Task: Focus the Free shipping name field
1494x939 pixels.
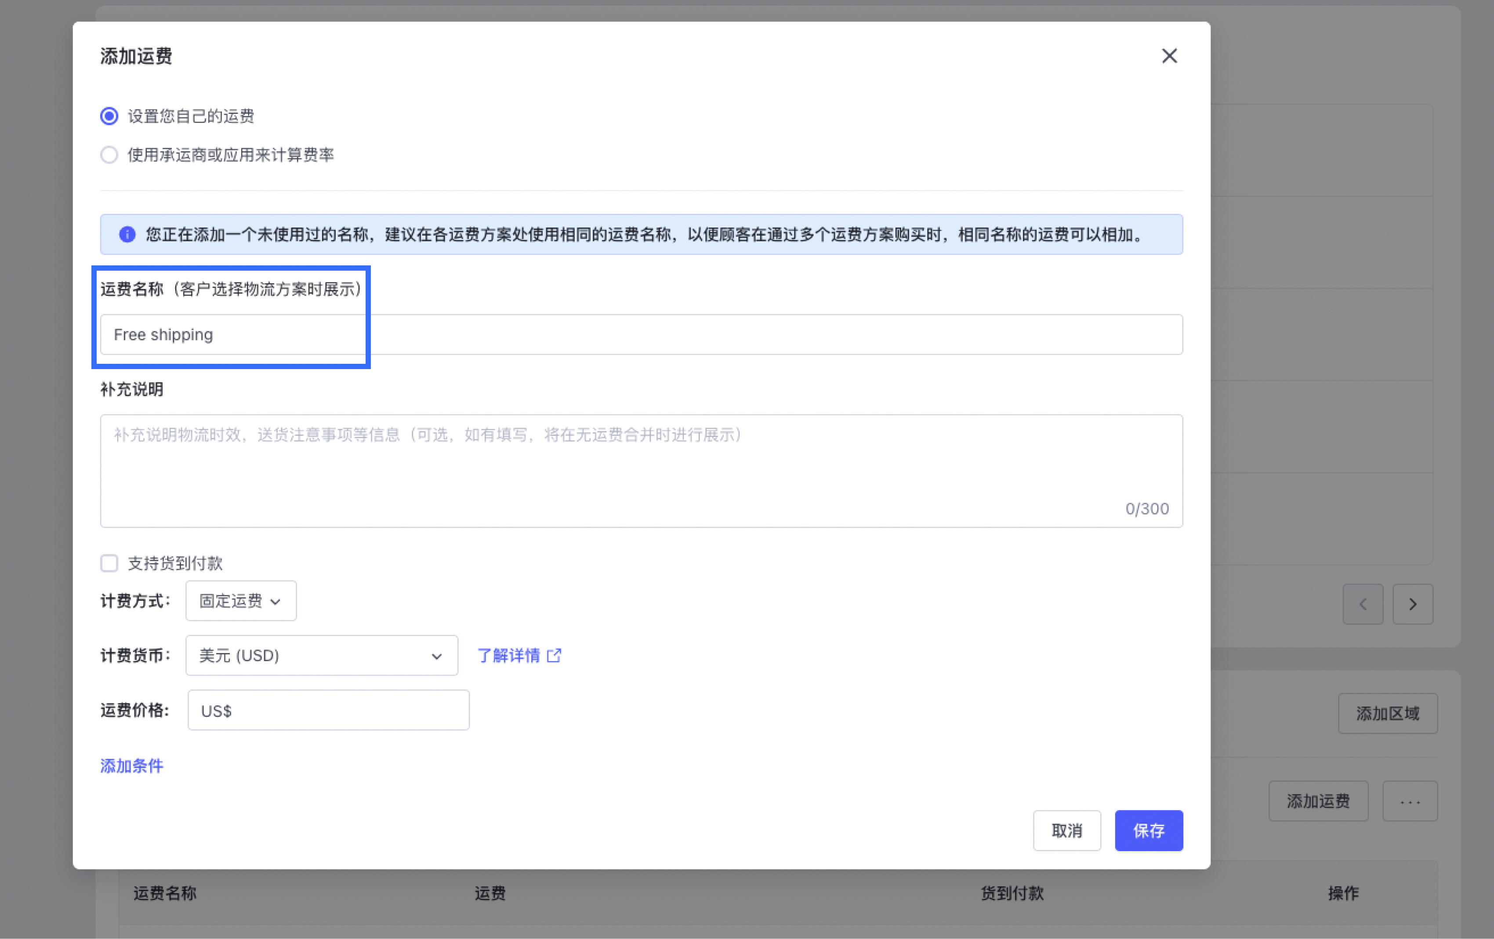Action: tap(641, 334)
